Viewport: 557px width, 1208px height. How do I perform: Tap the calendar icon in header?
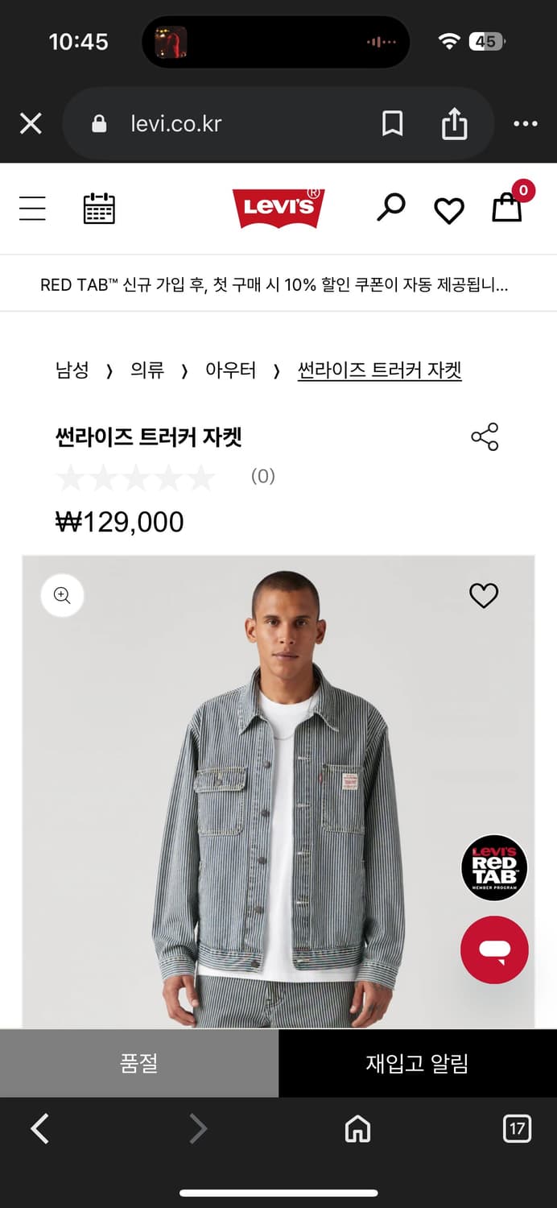tap(99, 208)
